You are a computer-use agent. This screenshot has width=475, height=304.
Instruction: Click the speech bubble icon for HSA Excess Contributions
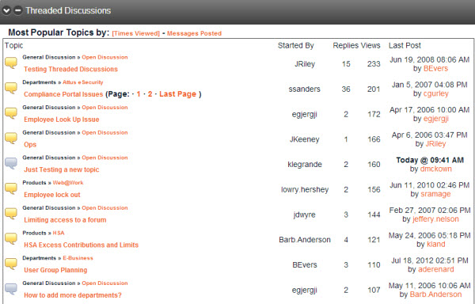[x=11, y=239]
